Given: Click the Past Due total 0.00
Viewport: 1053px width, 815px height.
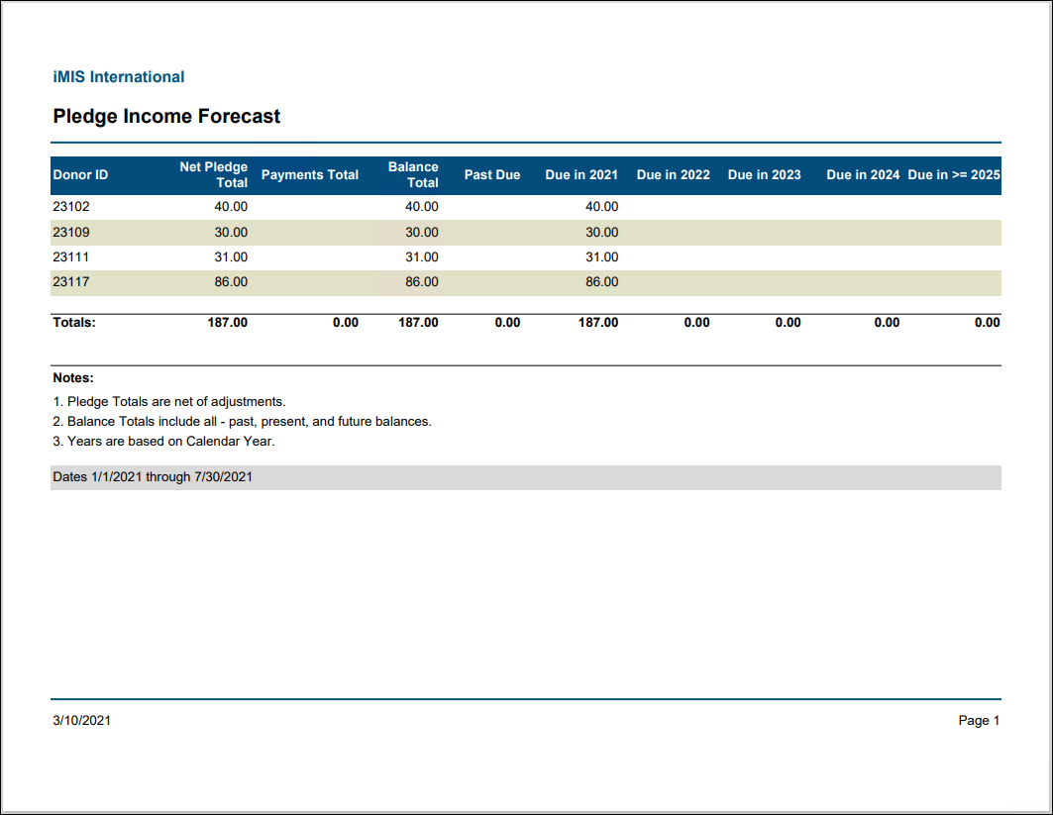Looking at the screenshot, I should point(508,322).
